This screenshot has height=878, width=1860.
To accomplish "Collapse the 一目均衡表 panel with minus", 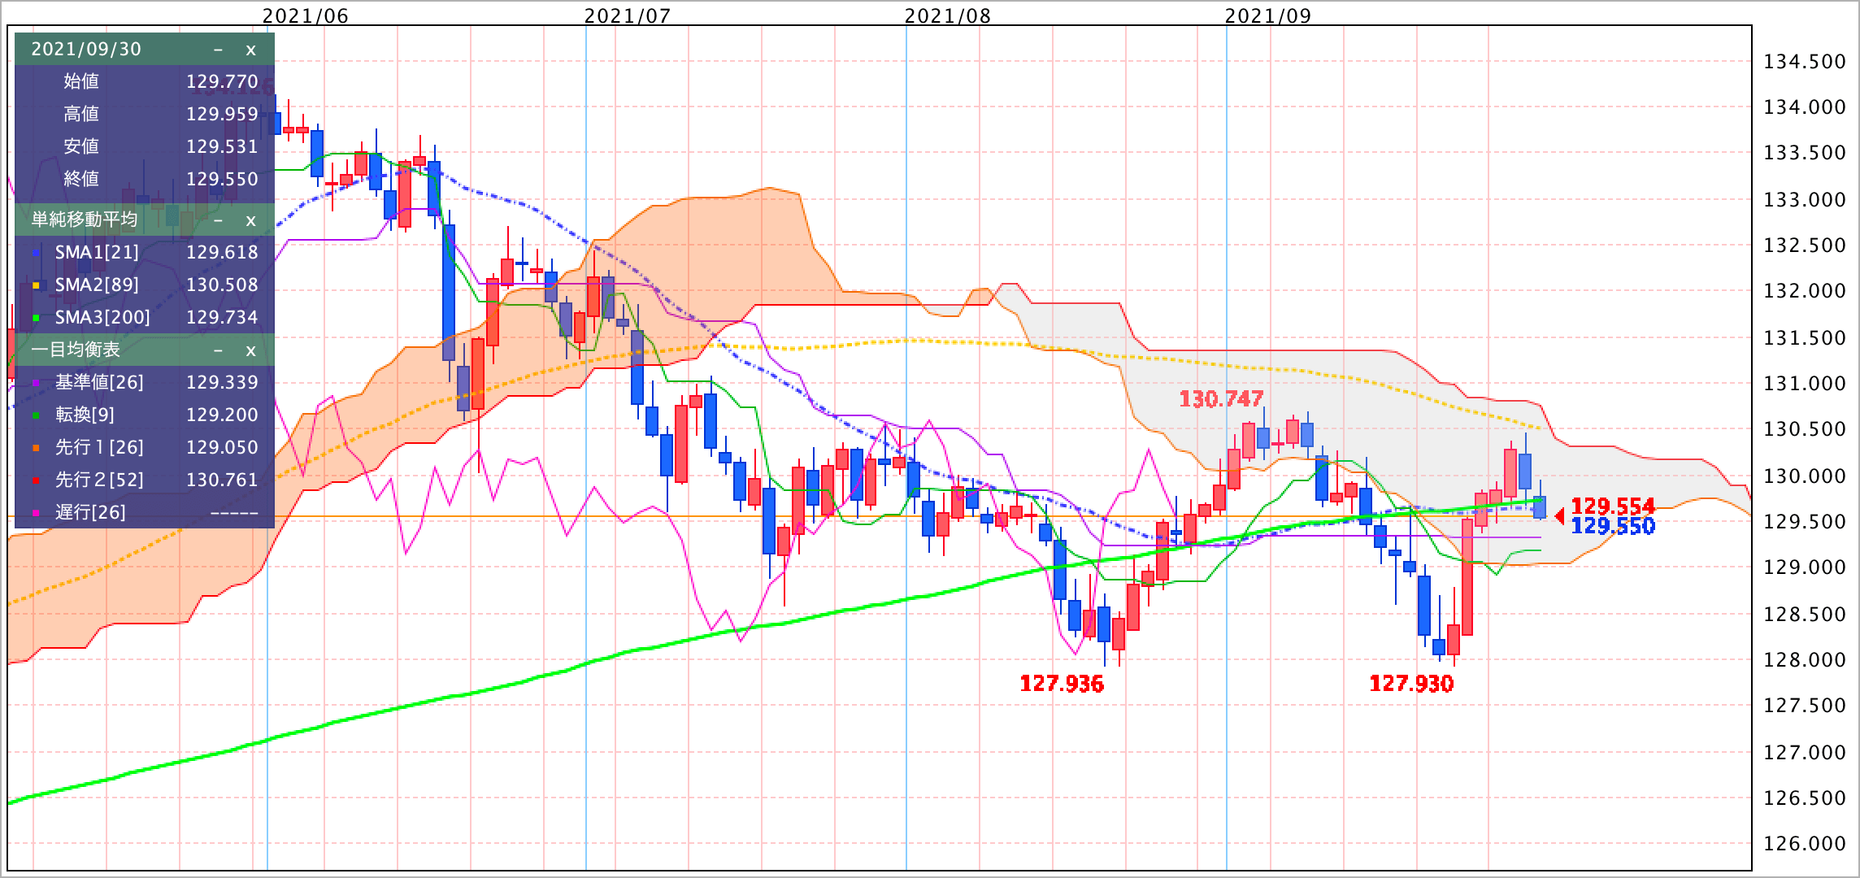I will [x=218, y=350].
